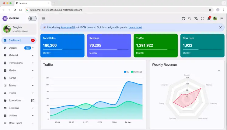Open the GitHub repository icon
The image size is (227, 130).
[x=183, y=18]
